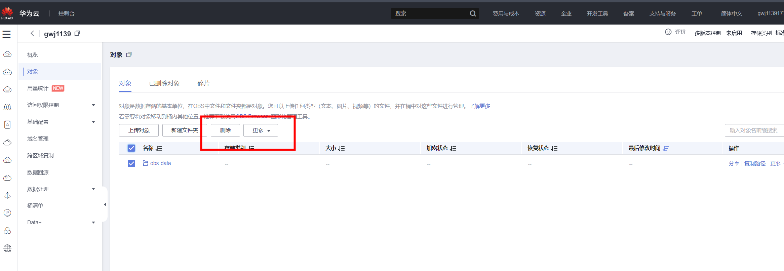Open the wave-shaped sidebar service icon
This screenshot has width=784, height=271.
[7, 107]
